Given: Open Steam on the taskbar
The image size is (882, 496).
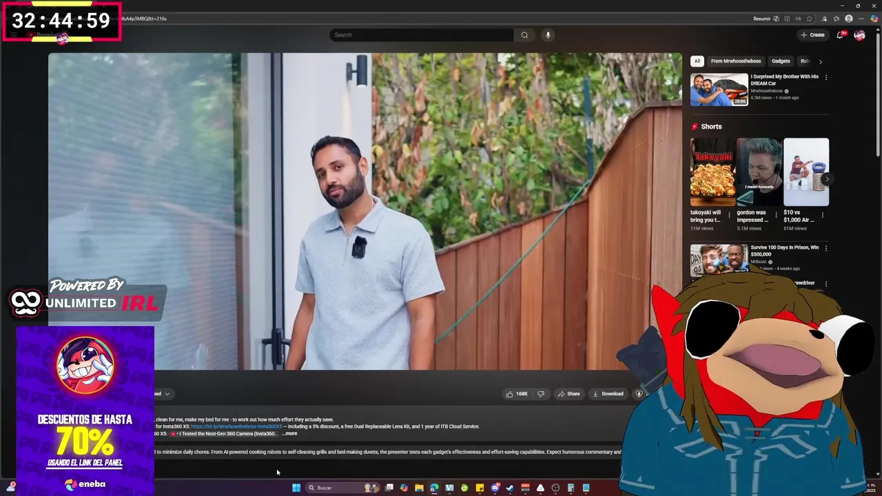Looking at the screenshot, I should tap(510, 488).
